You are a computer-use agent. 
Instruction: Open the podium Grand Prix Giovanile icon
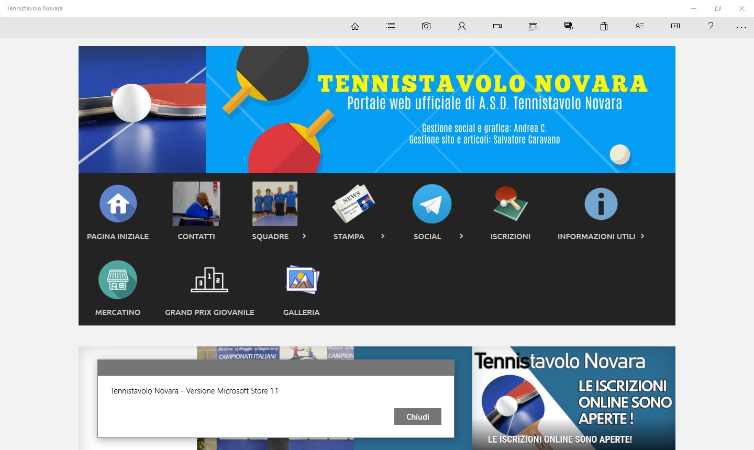pos(209,279)
